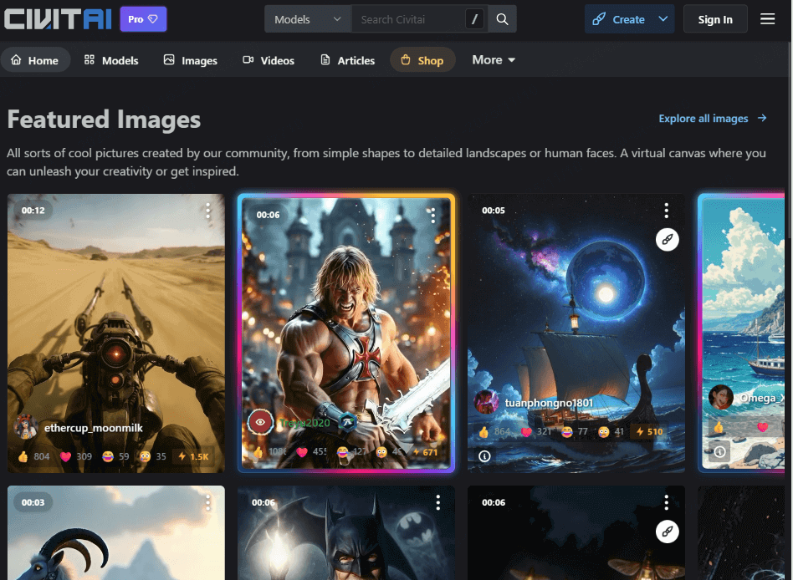Follow the Explore all images link
This screenshot has height=580, width=793.
(713, 119)
